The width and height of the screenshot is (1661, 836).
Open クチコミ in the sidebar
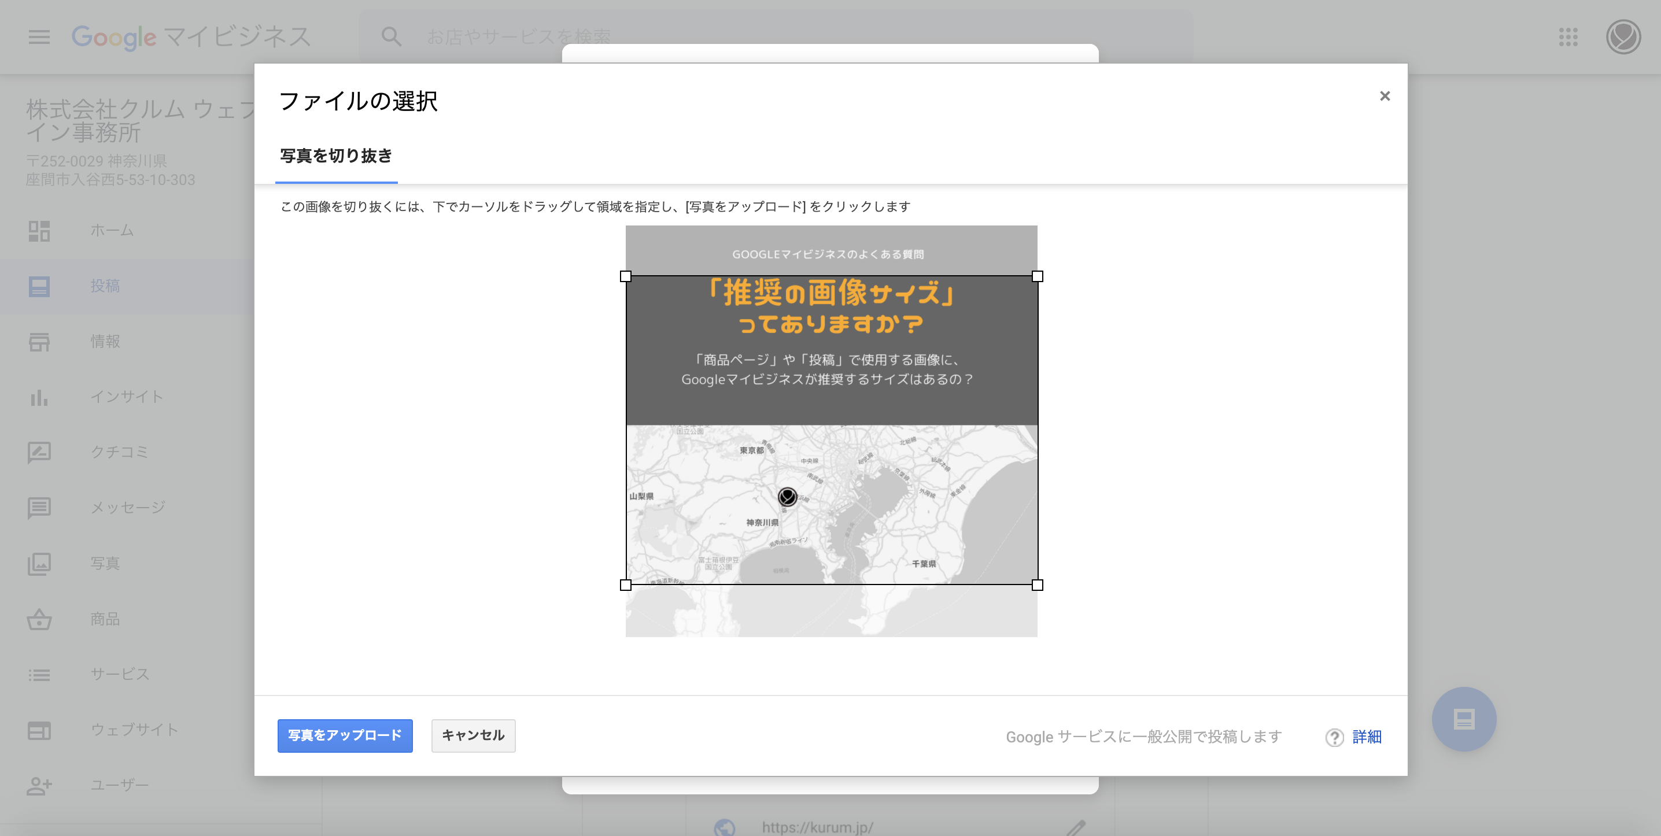(x=119, y=453)
